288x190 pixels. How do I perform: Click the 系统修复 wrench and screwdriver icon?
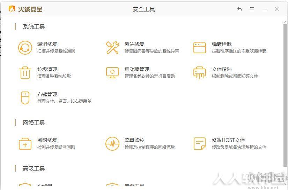112,48
